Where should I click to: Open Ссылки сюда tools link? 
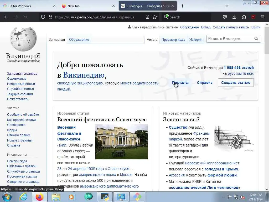pos(17,161)
